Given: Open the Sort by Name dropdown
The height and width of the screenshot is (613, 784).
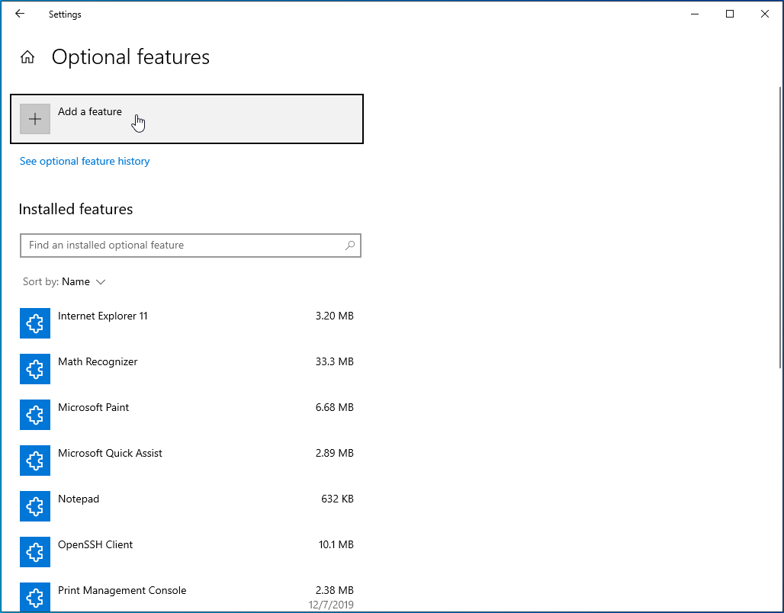Looking at the screenshot, I should (76, 282).
